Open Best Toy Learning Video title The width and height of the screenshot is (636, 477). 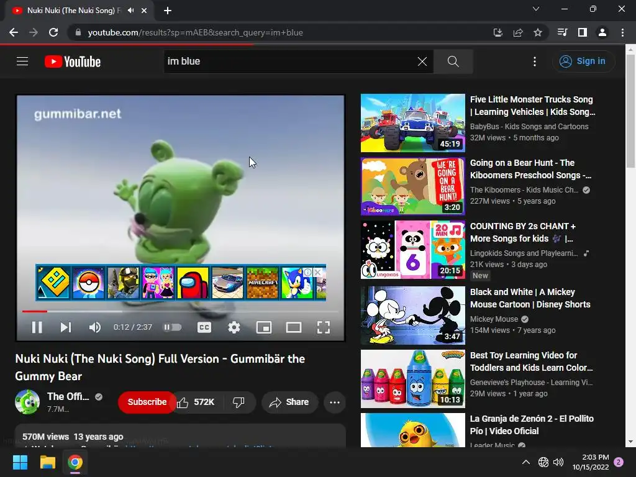pyautogui.click(x=532, y=361)
